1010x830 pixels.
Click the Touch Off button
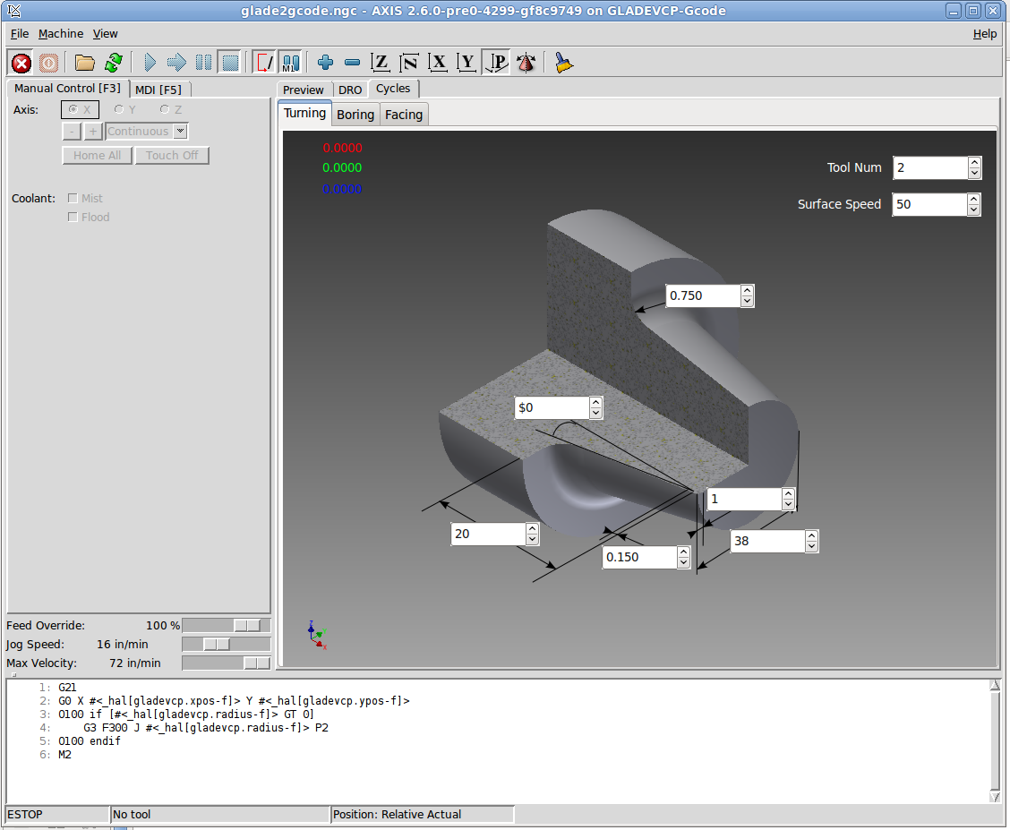point(172,156)
